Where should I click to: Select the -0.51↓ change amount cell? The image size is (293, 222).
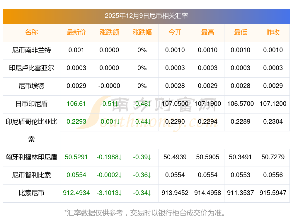[109, 104]
